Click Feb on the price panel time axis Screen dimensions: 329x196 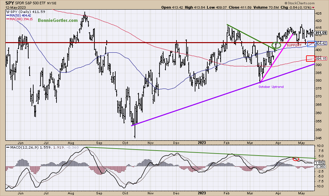227,143
